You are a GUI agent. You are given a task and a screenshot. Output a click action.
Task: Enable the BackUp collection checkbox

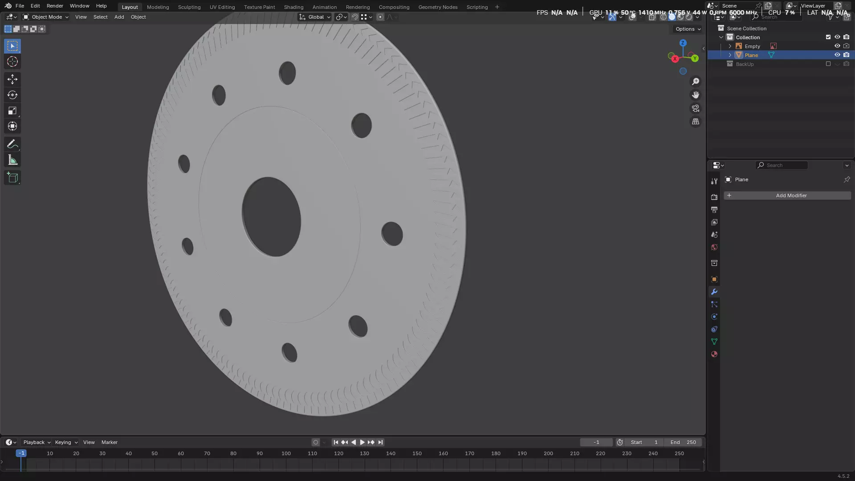point(828,64)
